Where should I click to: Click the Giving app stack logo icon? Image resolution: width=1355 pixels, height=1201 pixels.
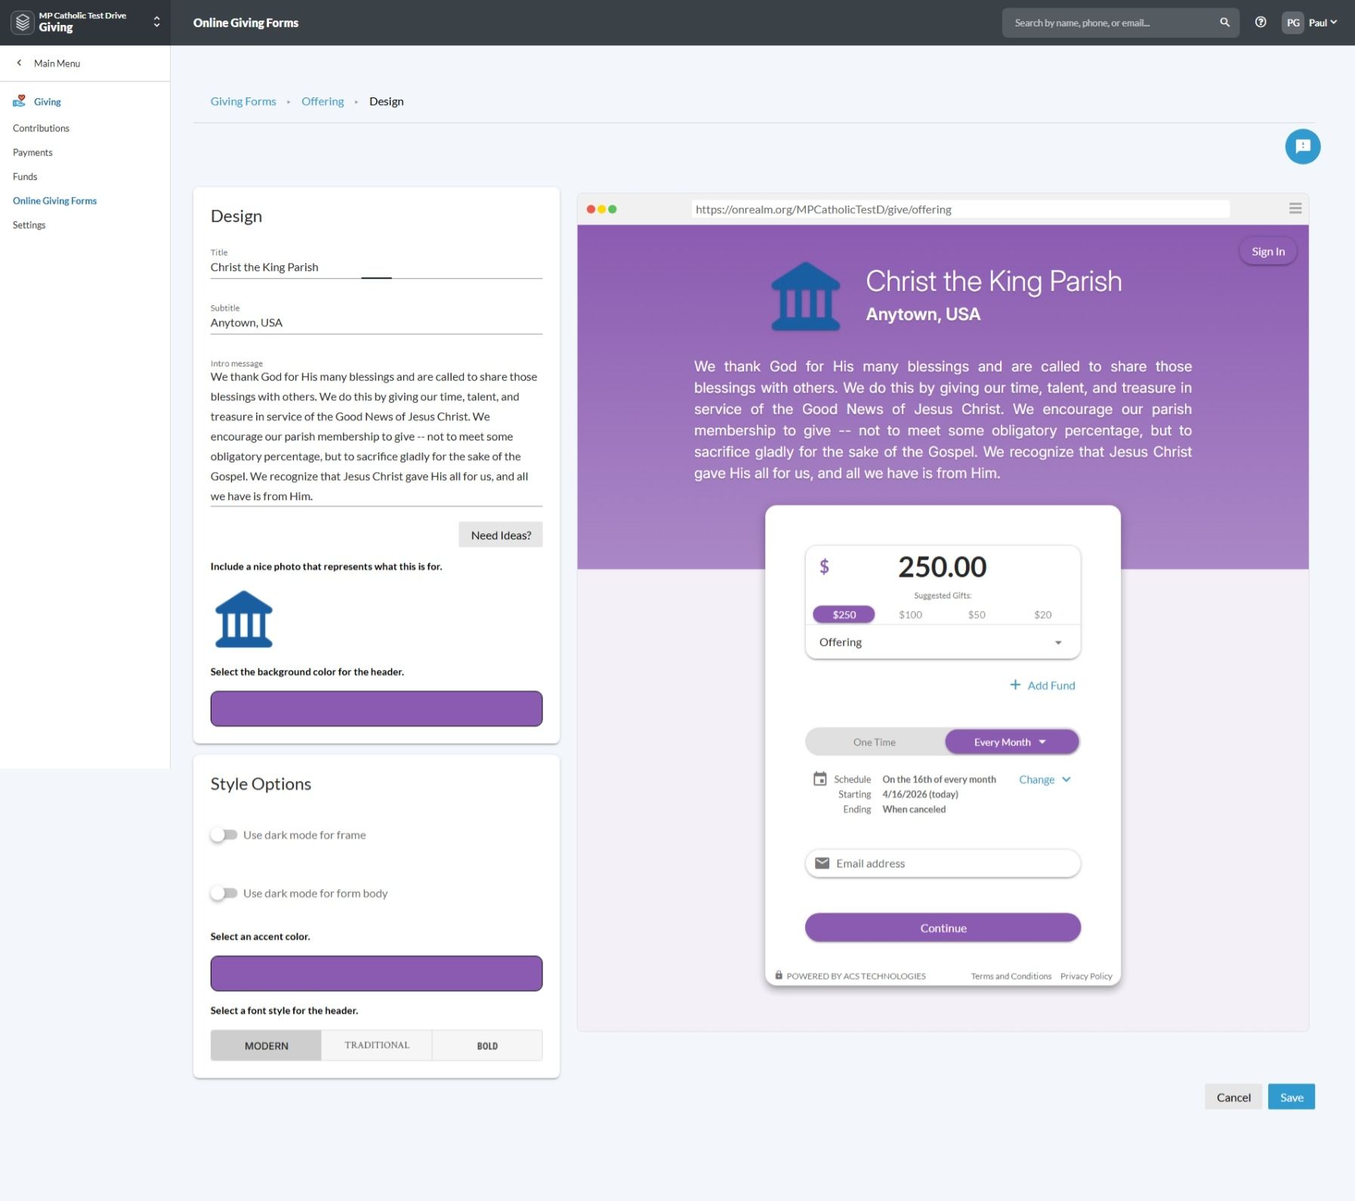tap(23, 23)
